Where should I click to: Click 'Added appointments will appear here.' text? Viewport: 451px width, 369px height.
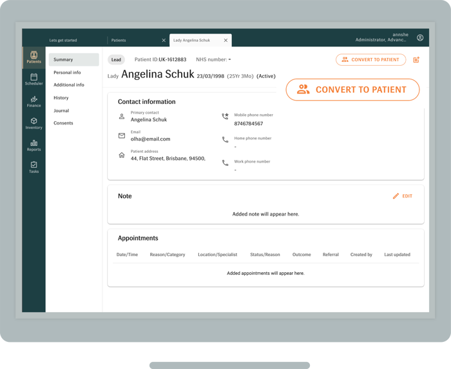pyautogui.click(x=265, y=273)
